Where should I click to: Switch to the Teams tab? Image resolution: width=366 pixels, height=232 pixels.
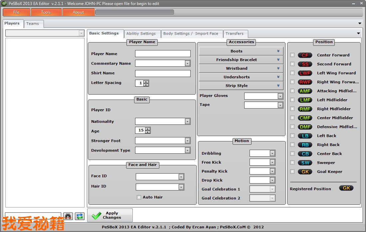pos(33,24)
